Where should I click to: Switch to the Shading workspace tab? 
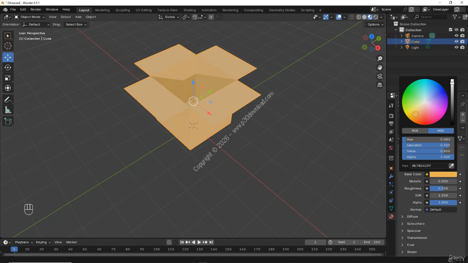point(189,10)
